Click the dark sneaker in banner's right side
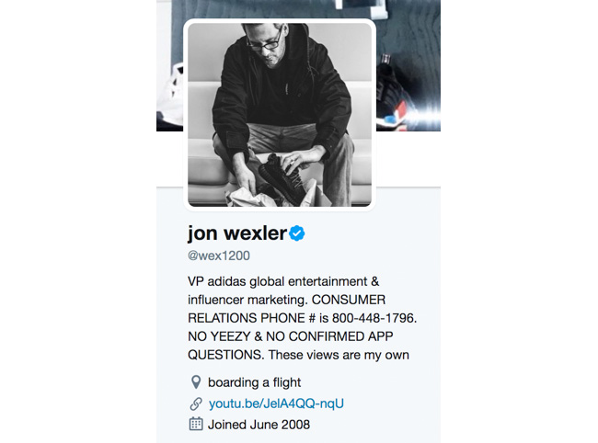598x443 pixels. click(x=398, y=96)
